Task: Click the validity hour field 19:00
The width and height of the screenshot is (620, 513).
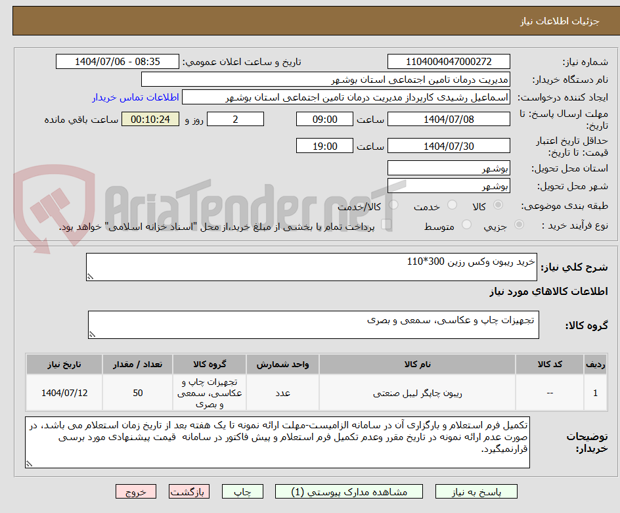Action: point(324,146)
